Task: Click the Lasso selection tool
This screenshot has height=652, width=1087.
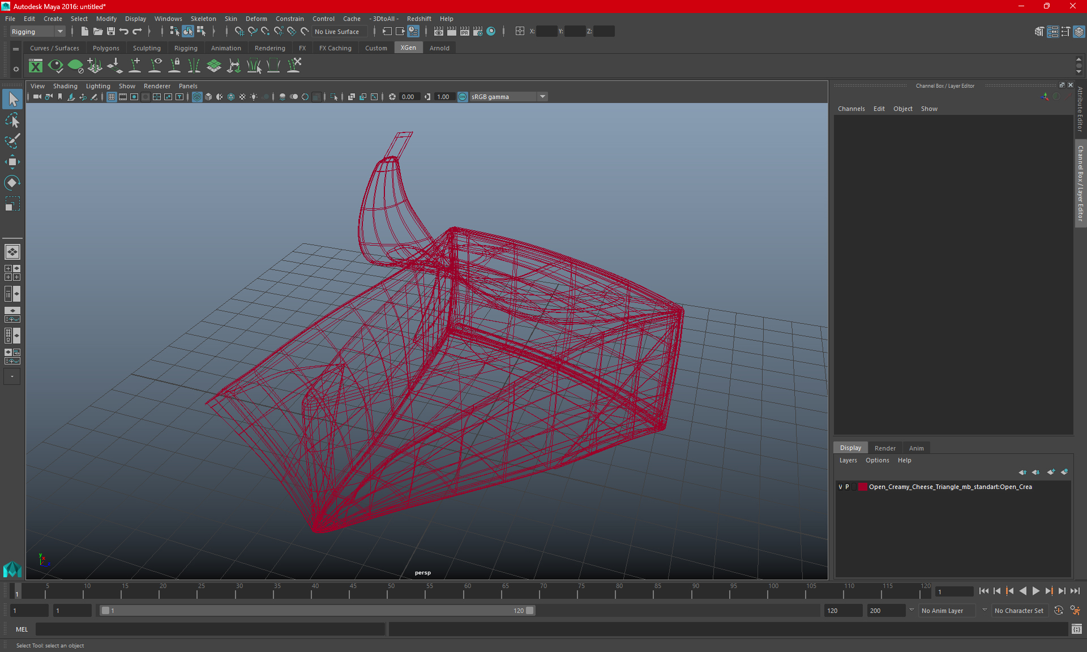Action: pyautogui.click(x=12, y=121)
